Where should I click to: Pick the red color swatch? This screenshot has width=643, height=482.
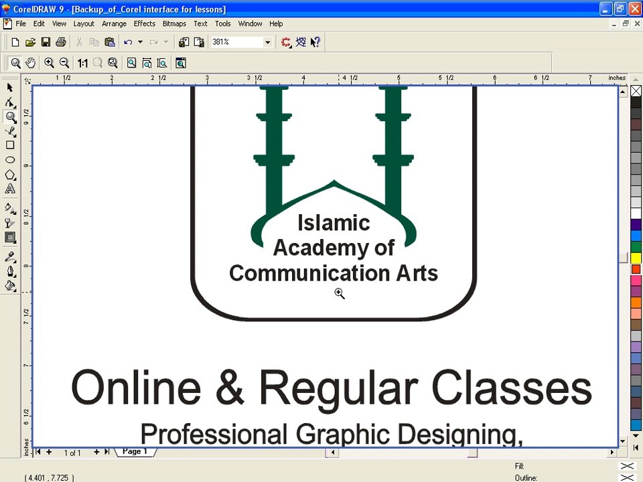coord(636,269)
